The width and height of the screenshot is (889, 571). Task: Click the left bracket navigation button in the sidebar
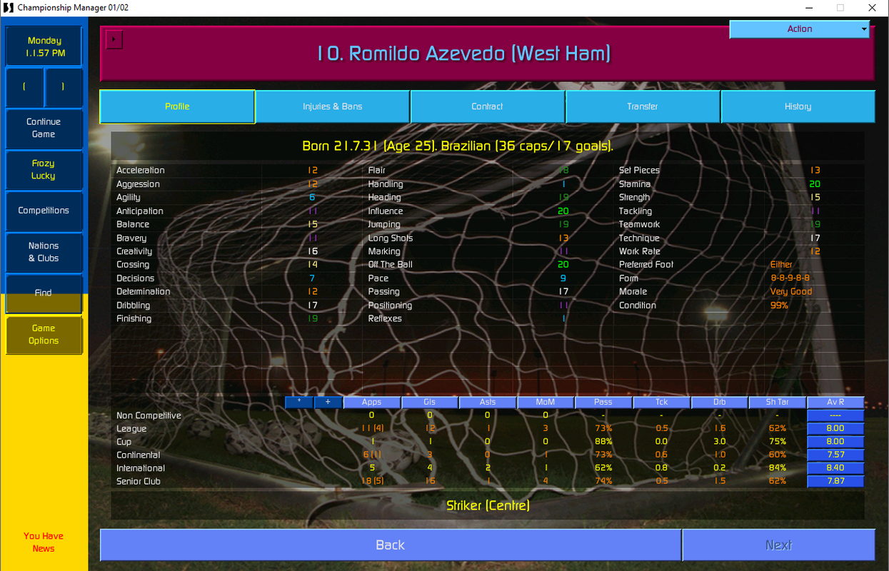pyautogui.click(x=24, y=87)
